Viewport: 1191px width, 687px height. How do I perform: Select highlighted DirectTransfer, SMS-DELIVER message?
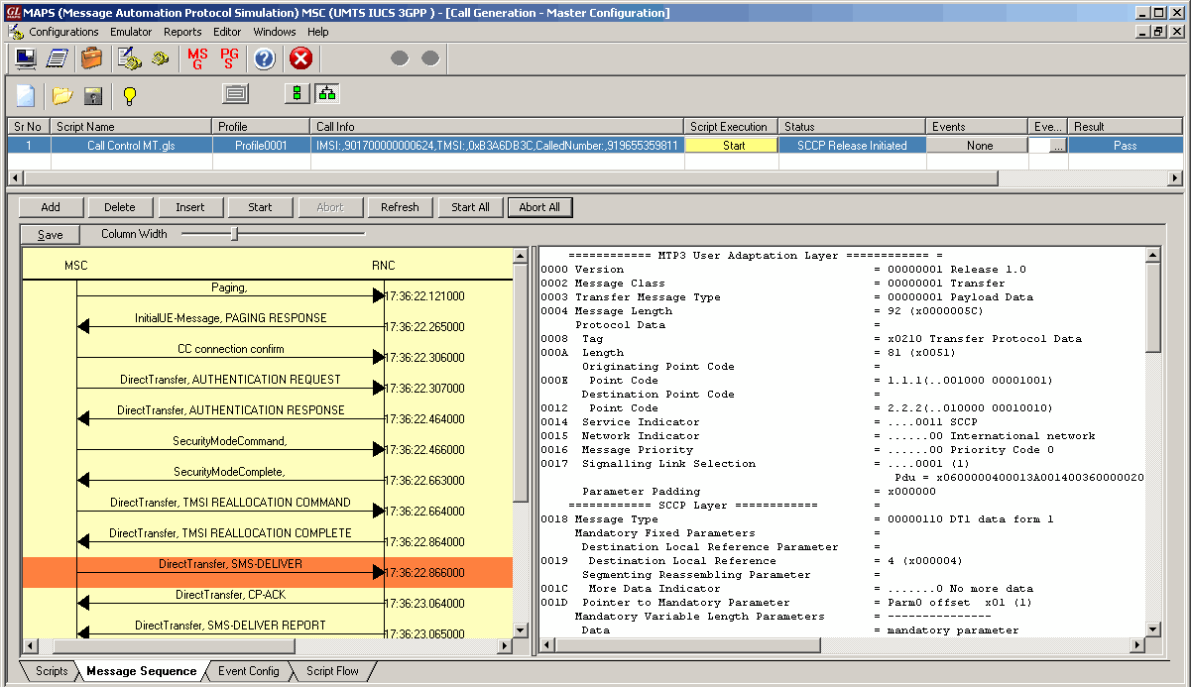click(268, 572)
